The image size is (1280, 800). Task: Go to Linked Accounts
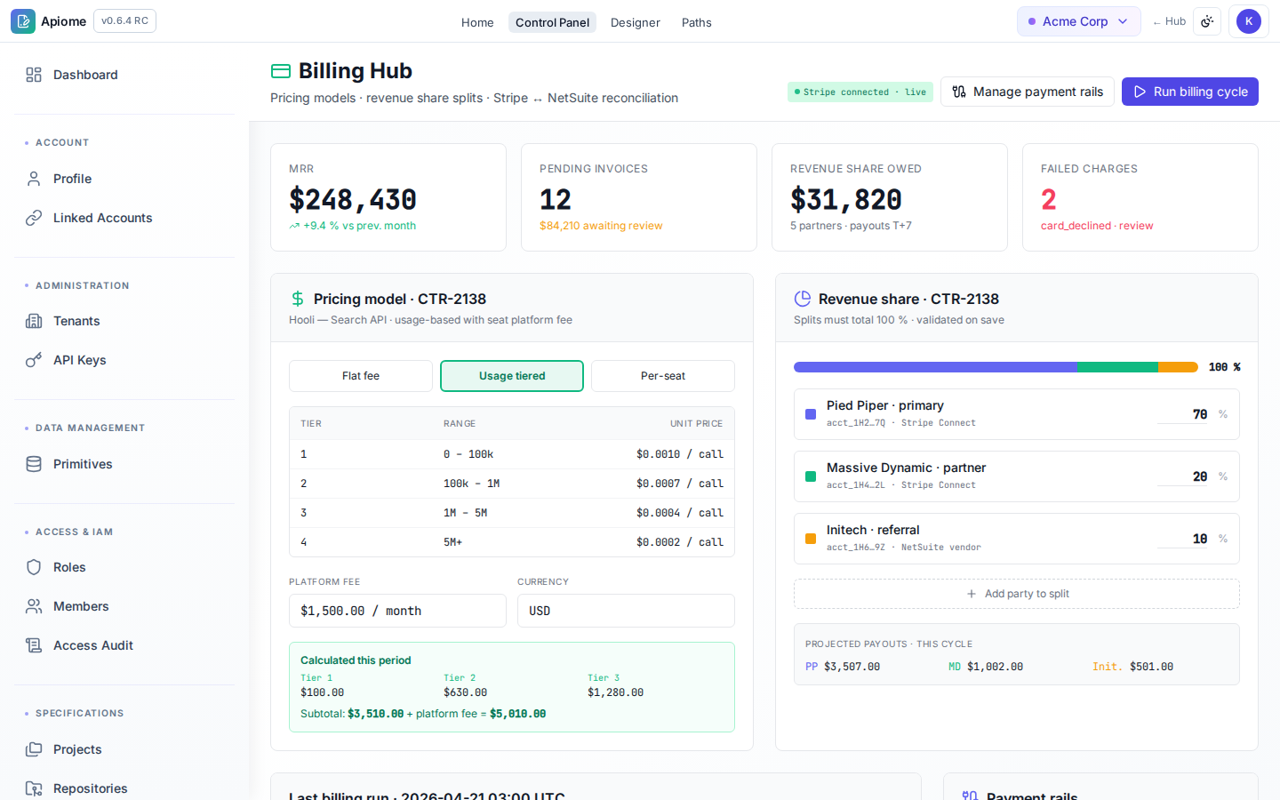(x=124, y=218)
